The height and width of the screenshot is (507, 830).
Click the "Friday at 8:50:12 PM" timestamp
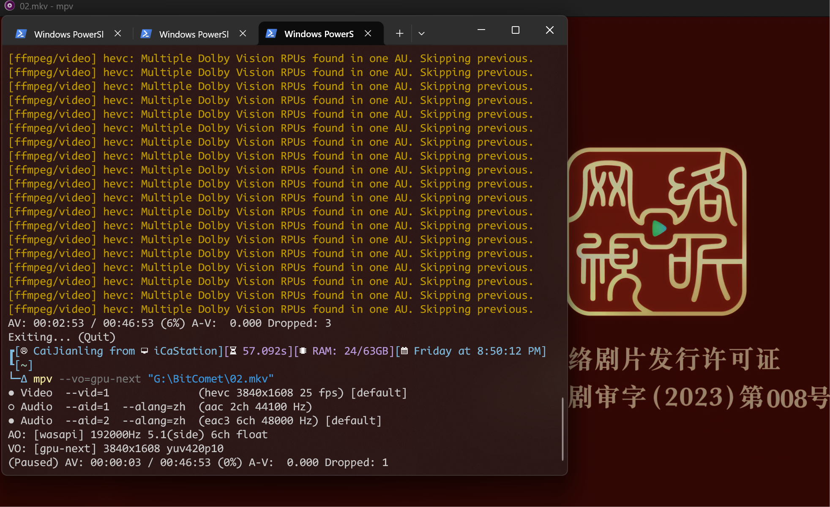[477, 351]
